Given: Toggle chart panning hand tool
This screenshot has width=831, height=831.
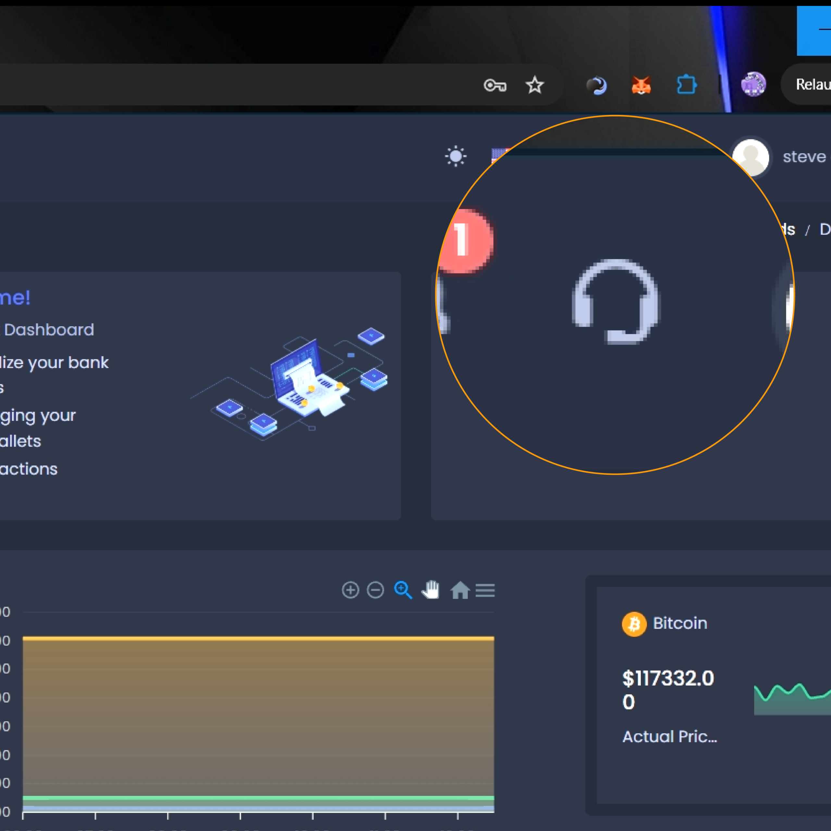Looking at the screenshot, I should pos(430,590).
